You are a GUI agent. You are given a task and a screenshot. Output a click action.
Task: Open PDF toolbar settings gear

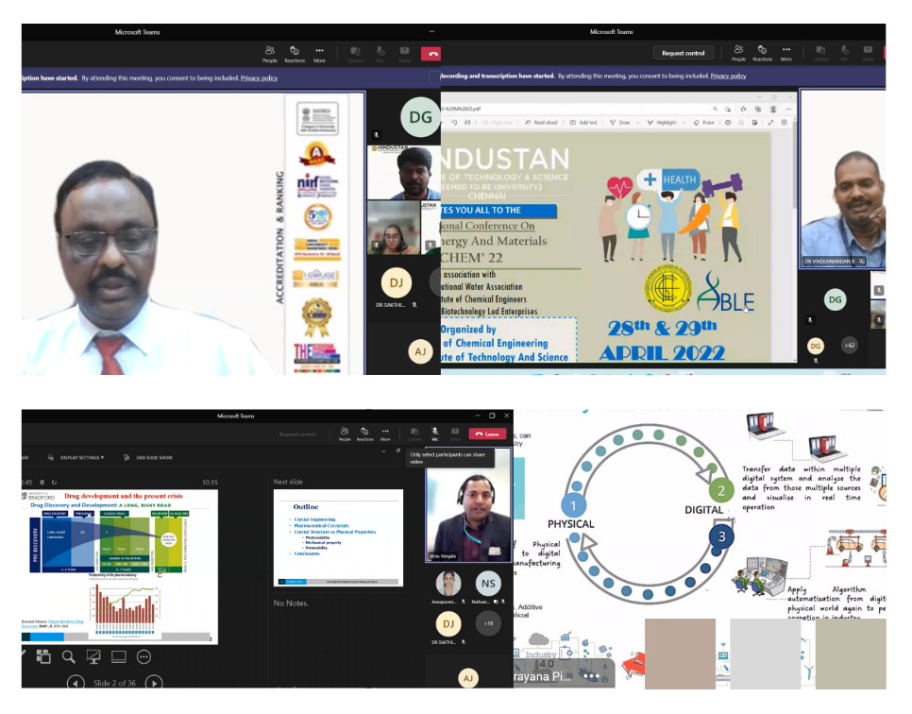point(784,122)
